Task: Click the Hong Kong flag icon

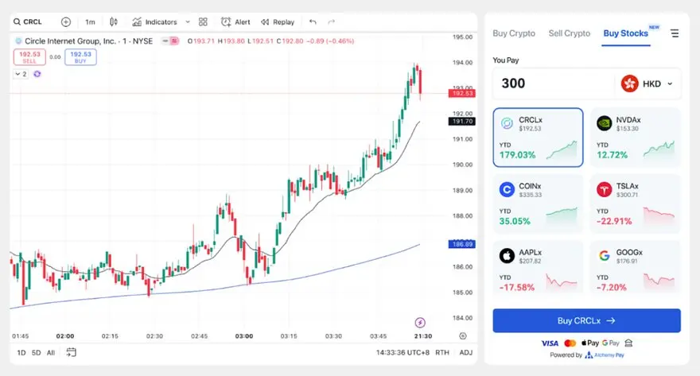Action: tap(629, 83)
